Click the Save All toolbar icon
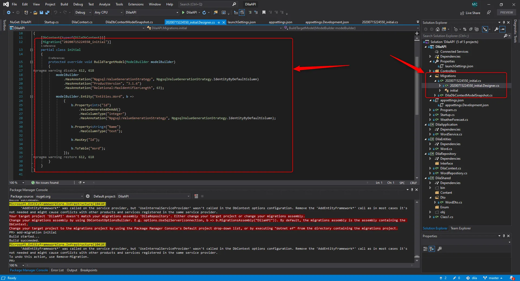Image resolution: width=520 pixels, height=281 pixels. 47,12
